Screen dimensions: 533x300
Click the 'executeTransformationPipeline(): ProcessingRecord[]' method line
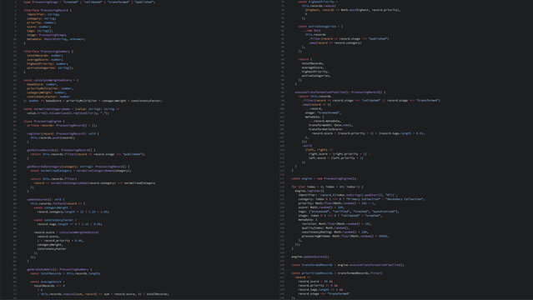pyautogui.click(x=340, y=92)
